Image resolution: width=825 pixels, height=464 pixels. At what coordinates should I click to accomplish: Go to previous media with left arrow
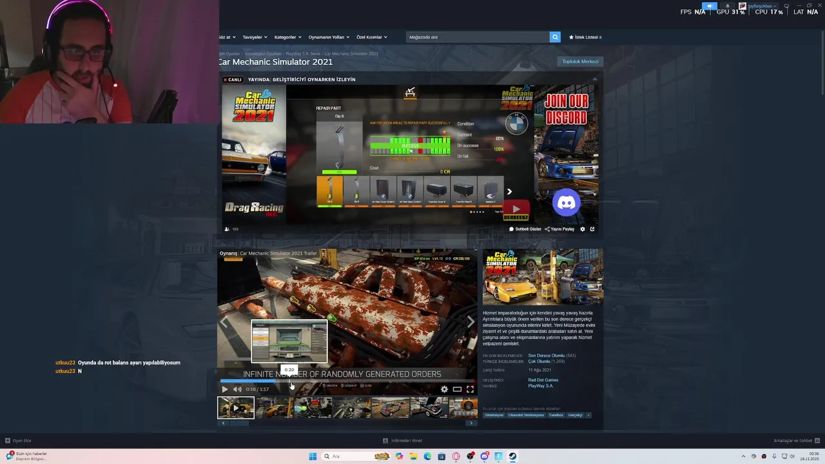coord(224,322)
